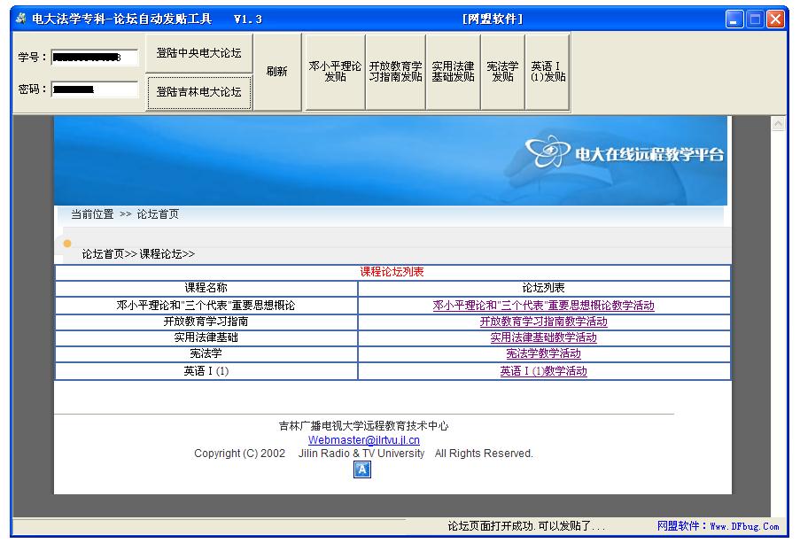The image size is (800, 543).
Task: Click the 学号 input field
Action: click(x=95, y=58)
